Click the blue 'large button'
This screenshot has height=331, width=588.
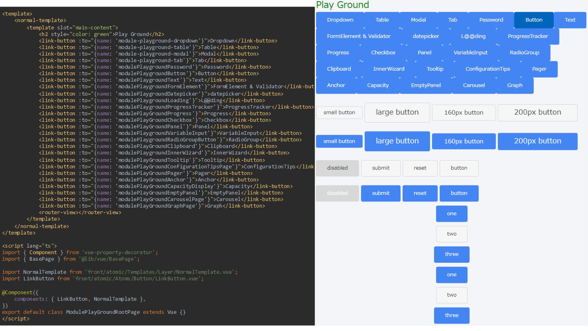[x=397, y=141]
